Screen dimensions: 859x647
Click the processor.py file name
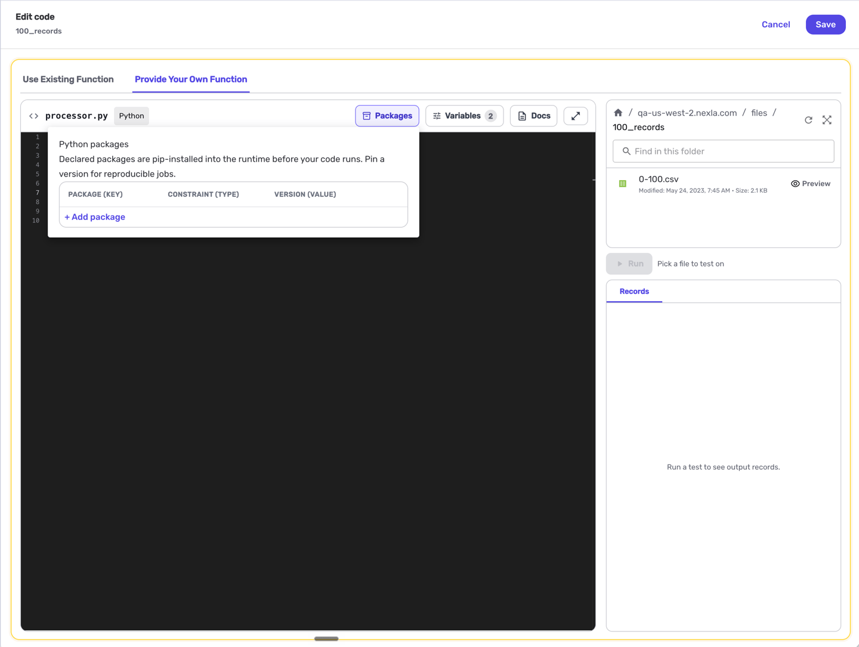coord(76,116)
